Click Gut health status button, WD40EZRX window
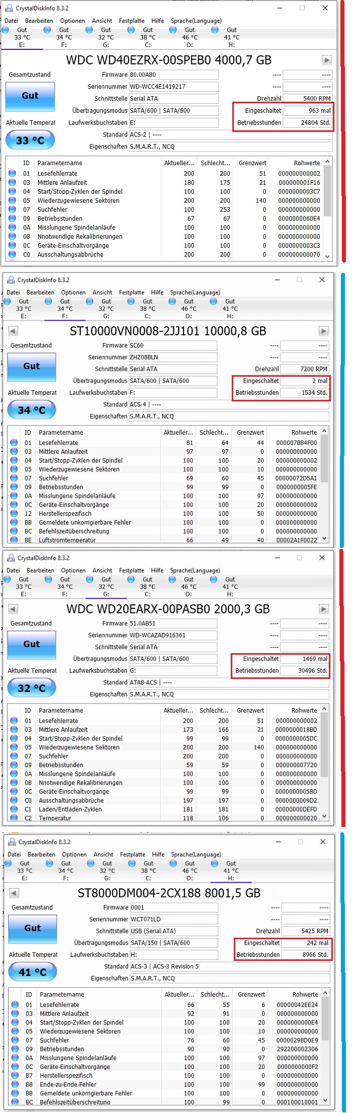358x1113 pixels. point(30,96)
